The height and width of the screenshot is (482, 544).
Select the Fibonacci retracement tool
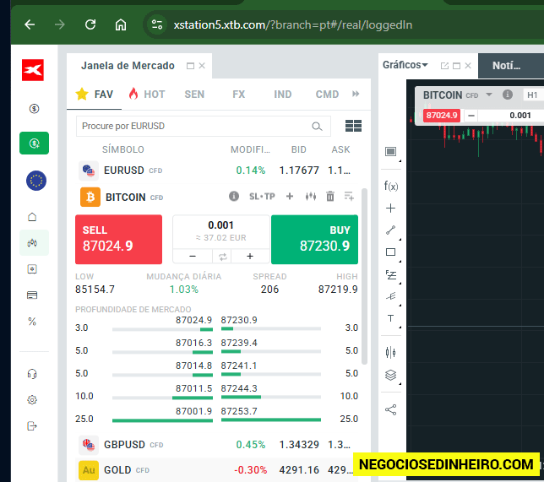click(391, 275)
